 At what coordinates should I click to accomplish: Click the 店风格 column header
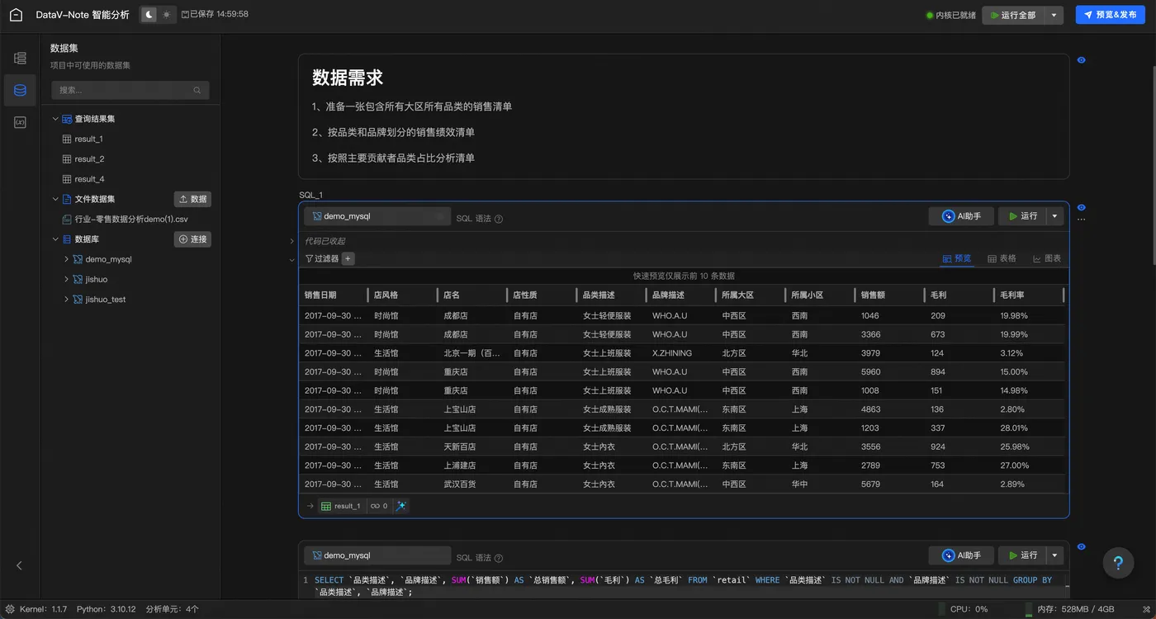(x=402, y=295)
